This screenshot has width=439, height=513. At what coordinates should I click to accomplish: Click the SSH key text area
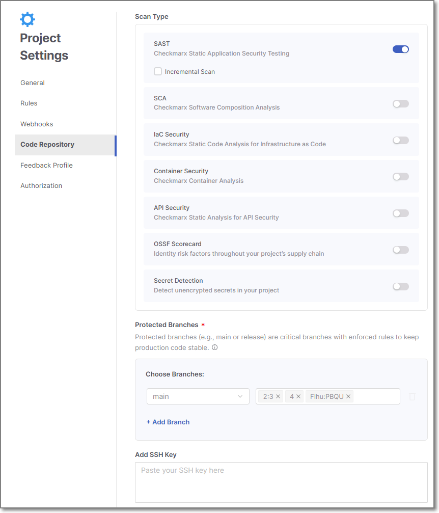(281, 482)
